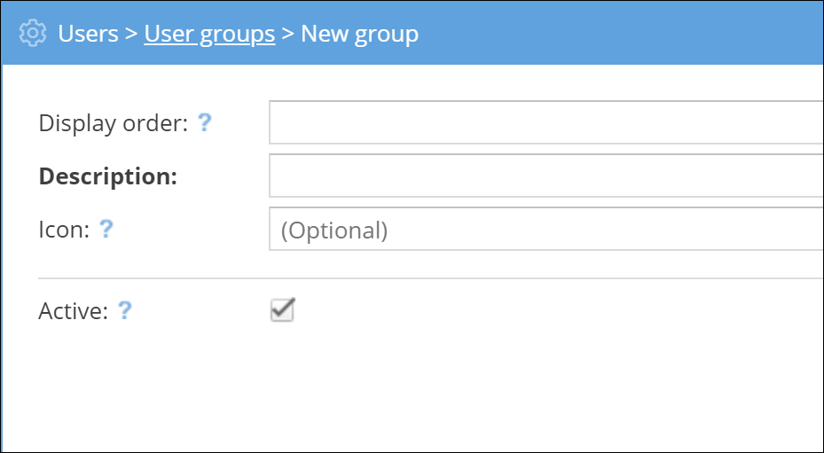Image resolution: width=824 pixels, height=453 pixels.
Task: Uncheck the Active checkbox
Action: tap(282, 310)
